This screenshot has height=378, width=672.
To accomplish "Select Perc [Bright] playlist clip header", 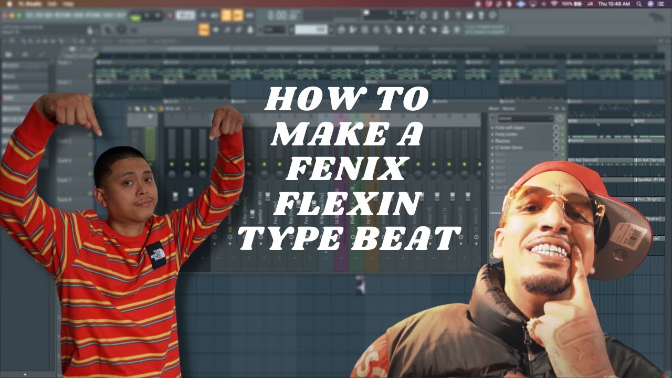I will tap(650, 199).
